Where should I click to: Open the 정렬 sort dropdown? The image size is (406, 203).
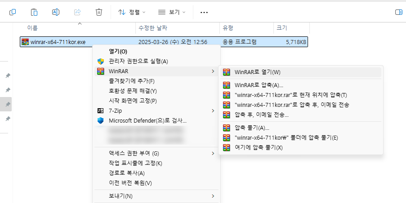click(x=132, y=12)
